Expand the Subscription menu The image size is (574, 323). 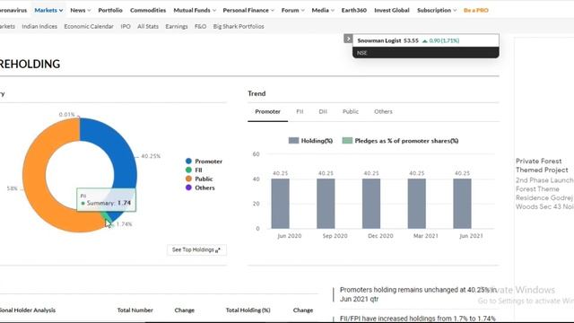[x=437, y=10]
